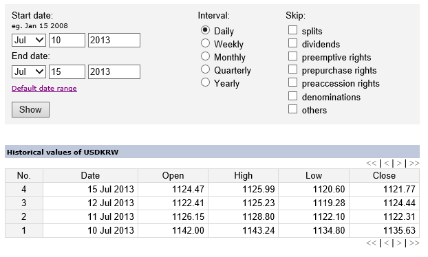Click the start date day field
Image resolution: width=428 pixels, height=257 pixels.
coord(67,41)
